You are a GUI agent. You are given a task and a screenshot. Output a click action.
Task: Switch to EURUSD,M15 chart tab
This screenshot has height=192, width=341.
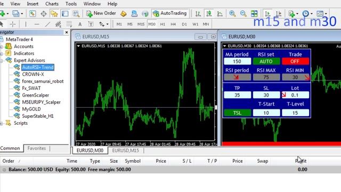pos(126,150)
